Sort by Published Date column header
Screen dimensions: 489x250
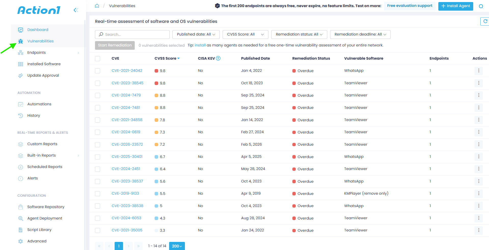(x=255, y=58)
